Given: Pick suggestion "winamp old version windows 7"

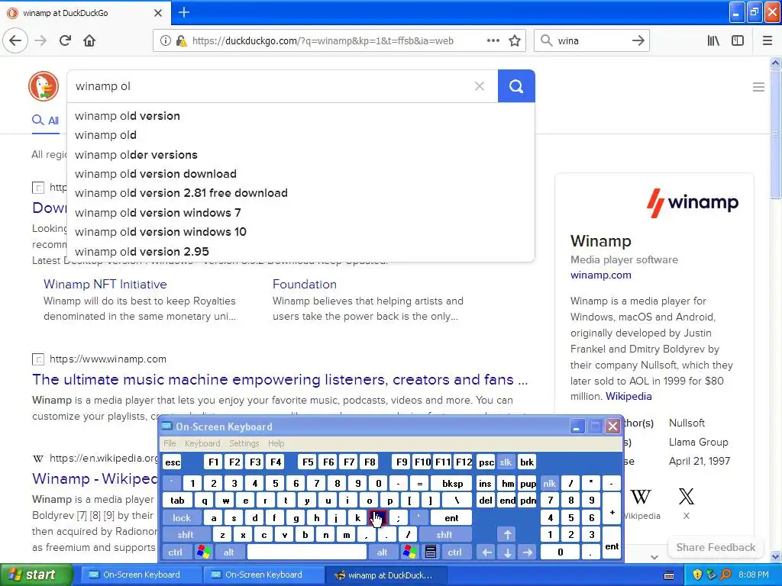Looking at the screenshot, I should pos(301,213).
